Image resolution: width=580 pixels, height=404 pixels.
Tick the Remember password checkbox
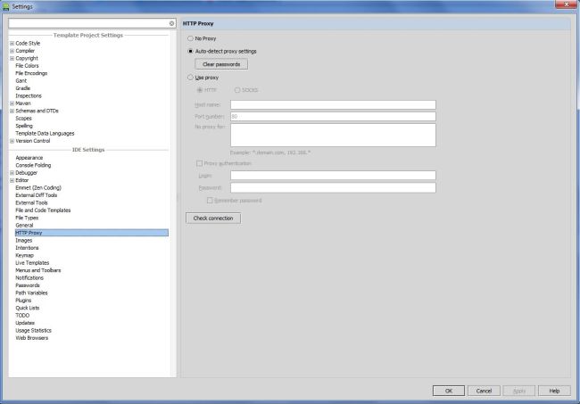point(210,200)
